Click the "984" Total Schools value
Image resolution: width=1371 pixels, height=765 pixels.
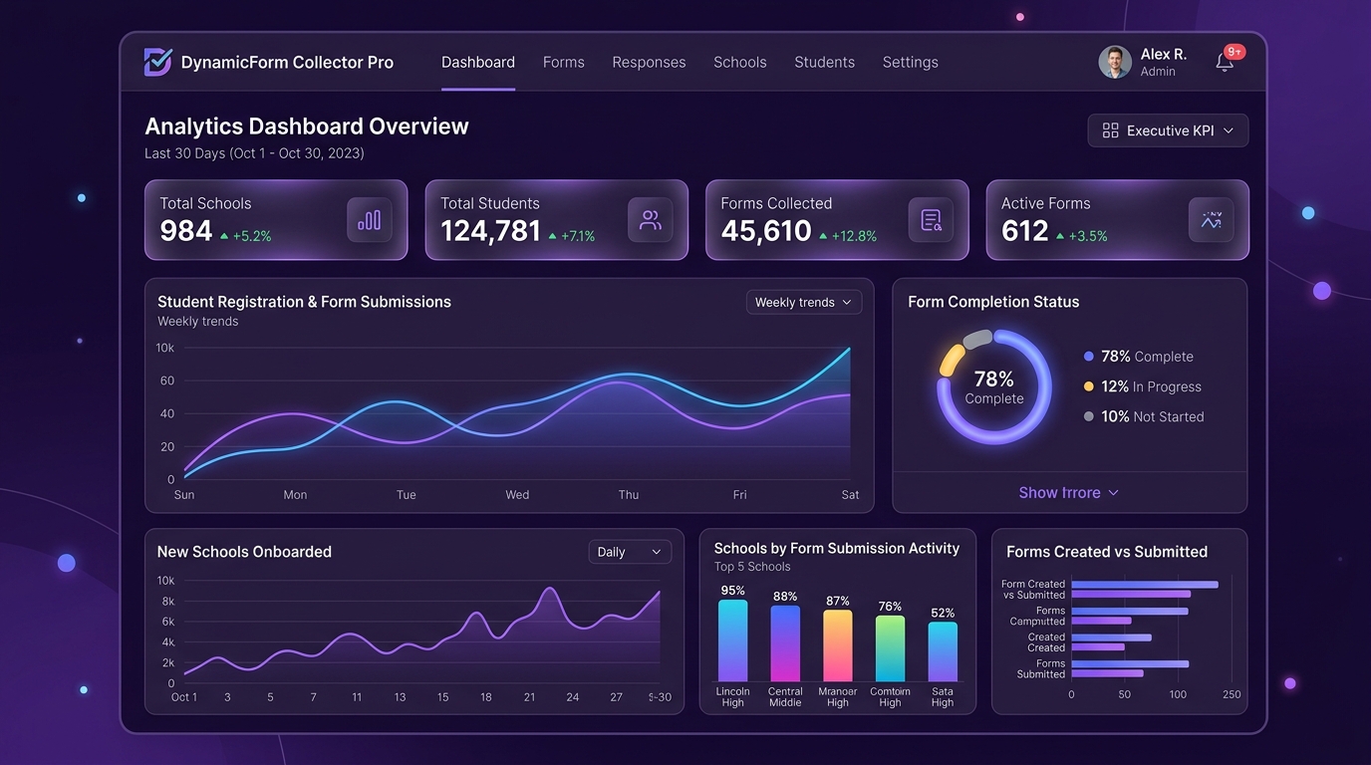tap(186, 231)
